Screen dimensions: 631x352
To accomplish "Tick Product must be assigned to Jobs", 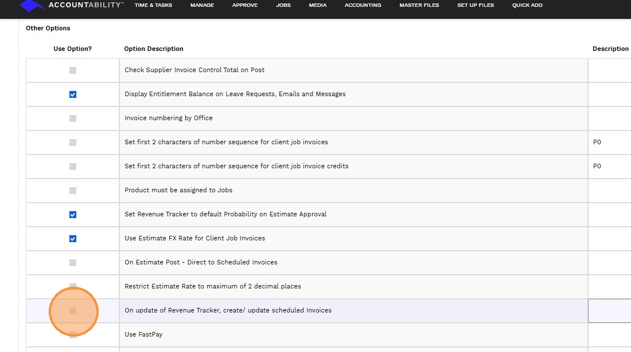I will [73, 191].
